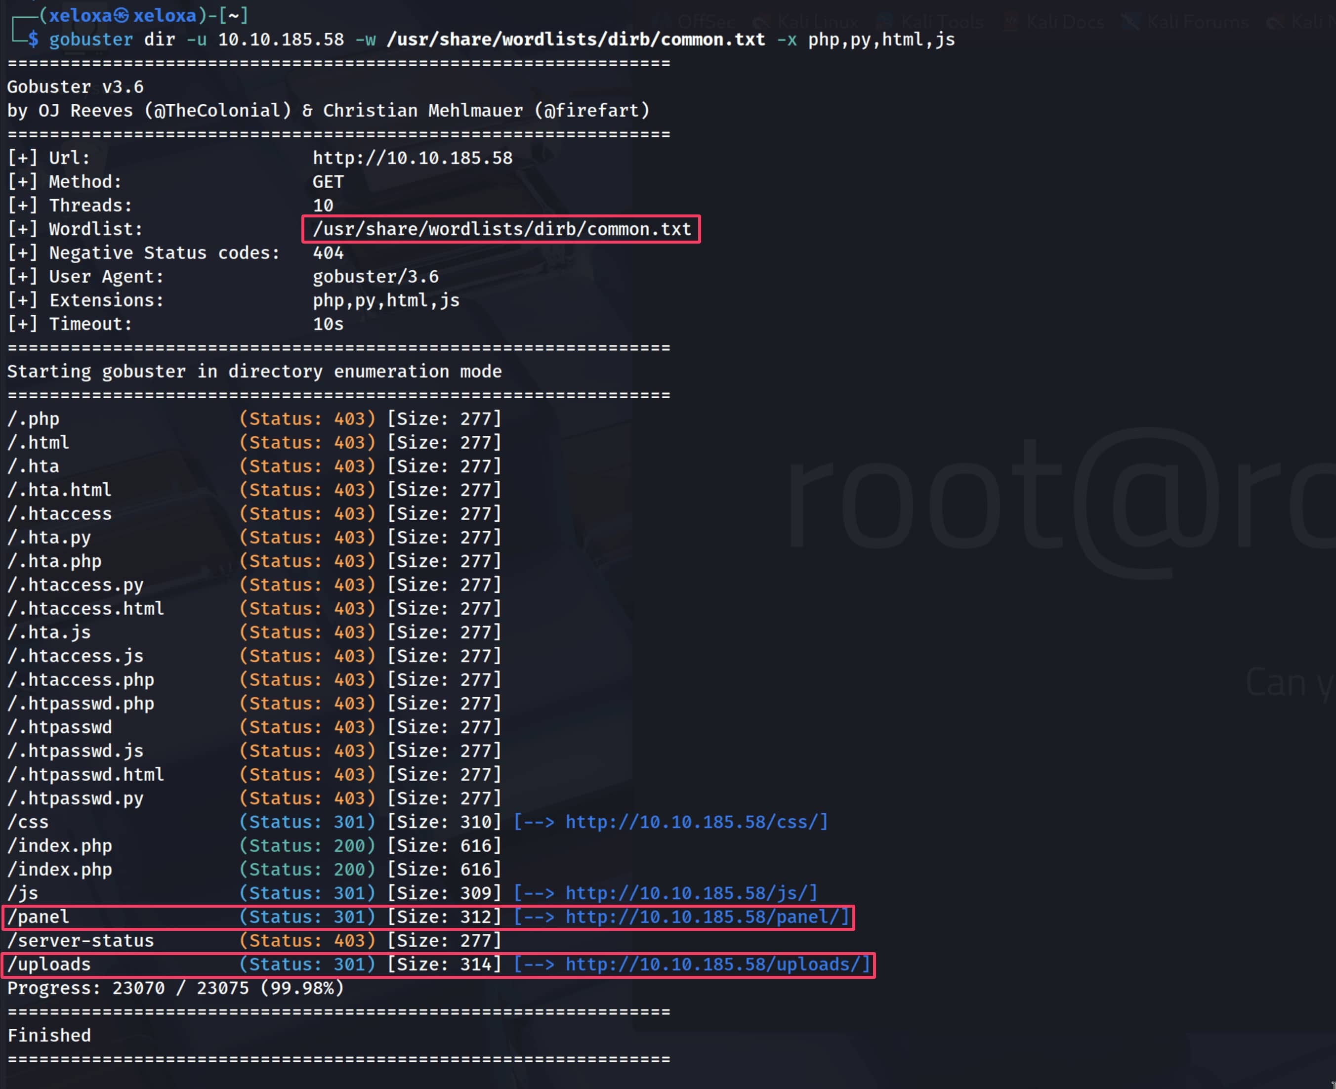Click the /uploads directory result name
The width and height of the screenshot is (1336, 1089).
(x=49, y=964)
